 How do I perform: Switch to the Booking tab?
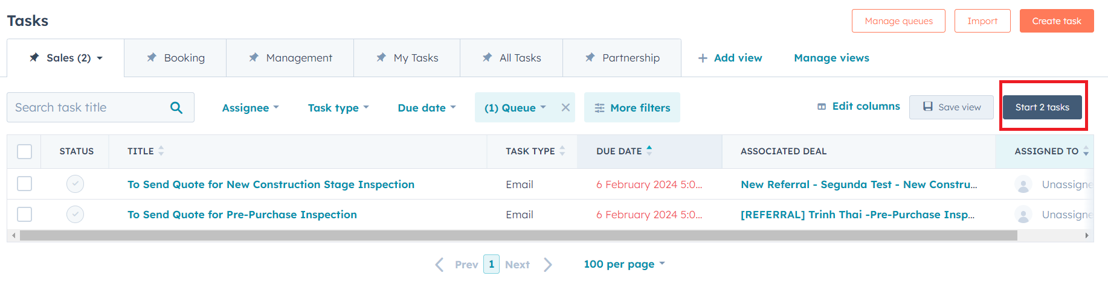(175, 58)
